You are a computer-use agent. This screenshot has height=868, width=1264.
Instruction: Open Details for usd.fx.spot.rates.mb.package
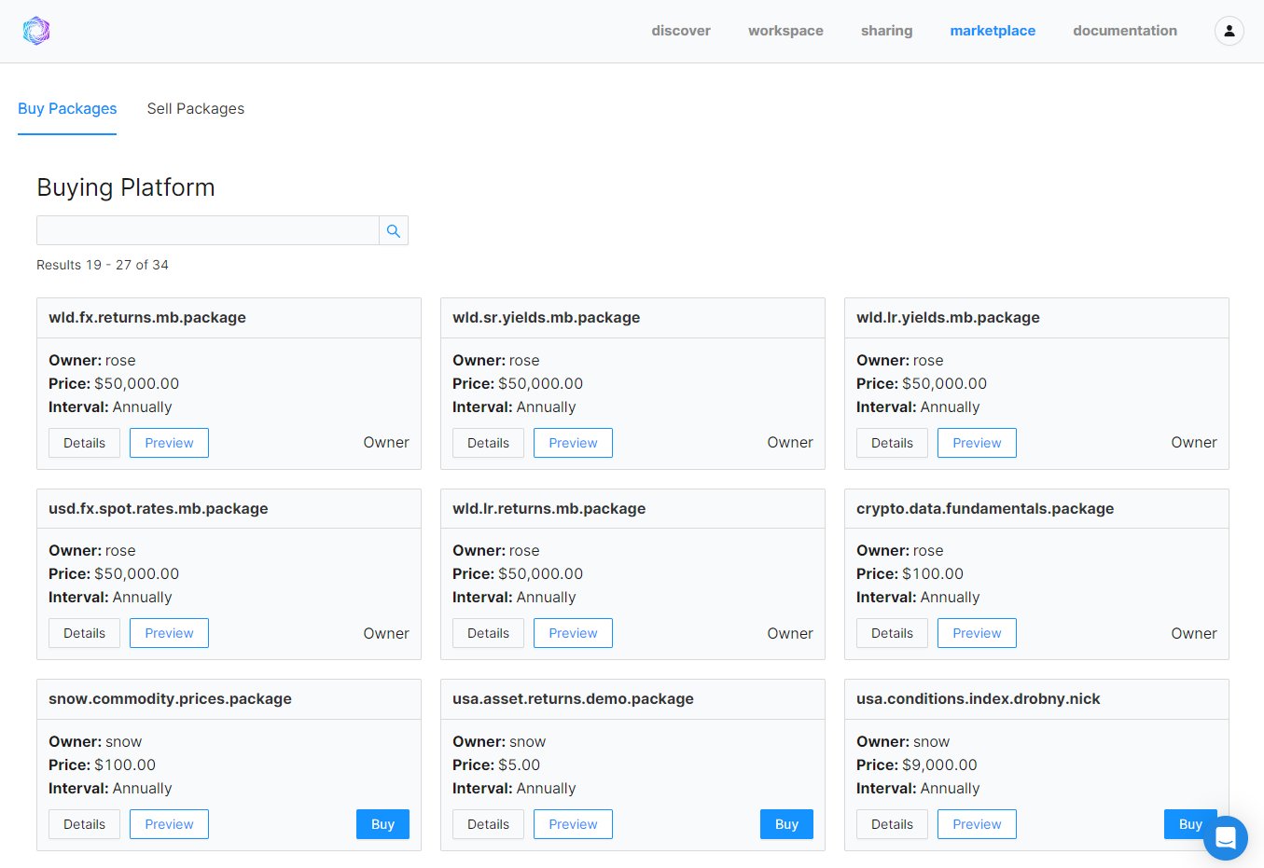(x=84, y=633)
